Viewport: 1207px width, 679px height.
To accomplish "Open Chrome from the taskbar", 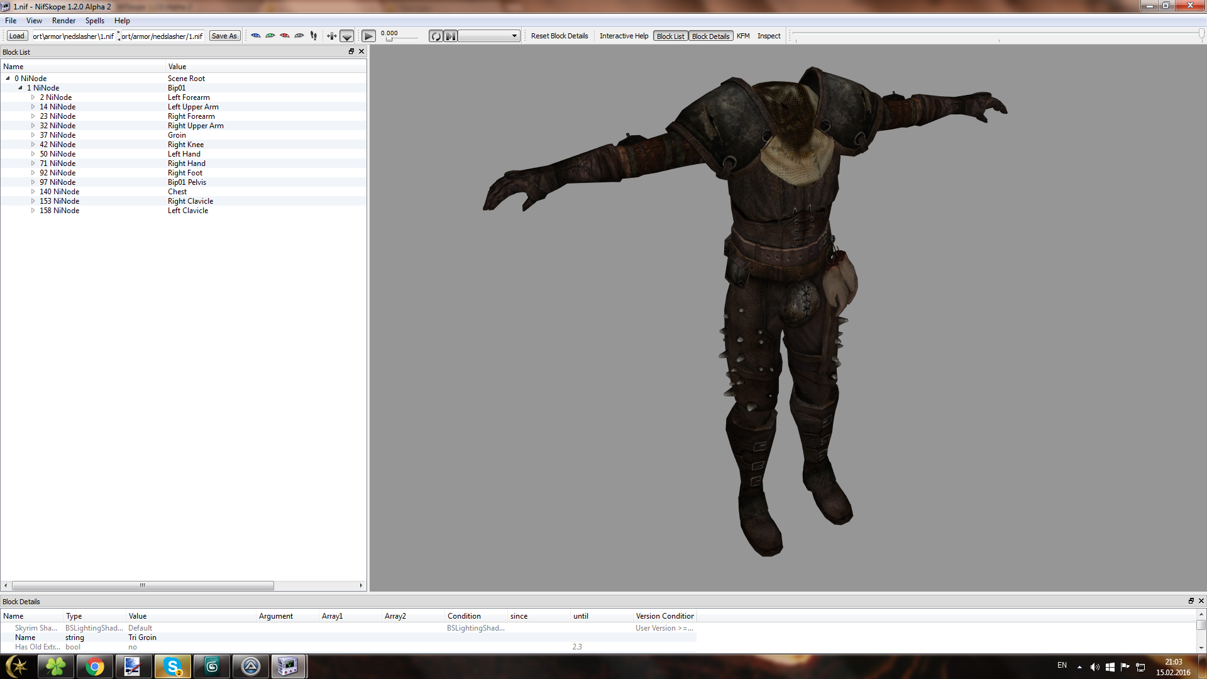I will tap(94, 666).
